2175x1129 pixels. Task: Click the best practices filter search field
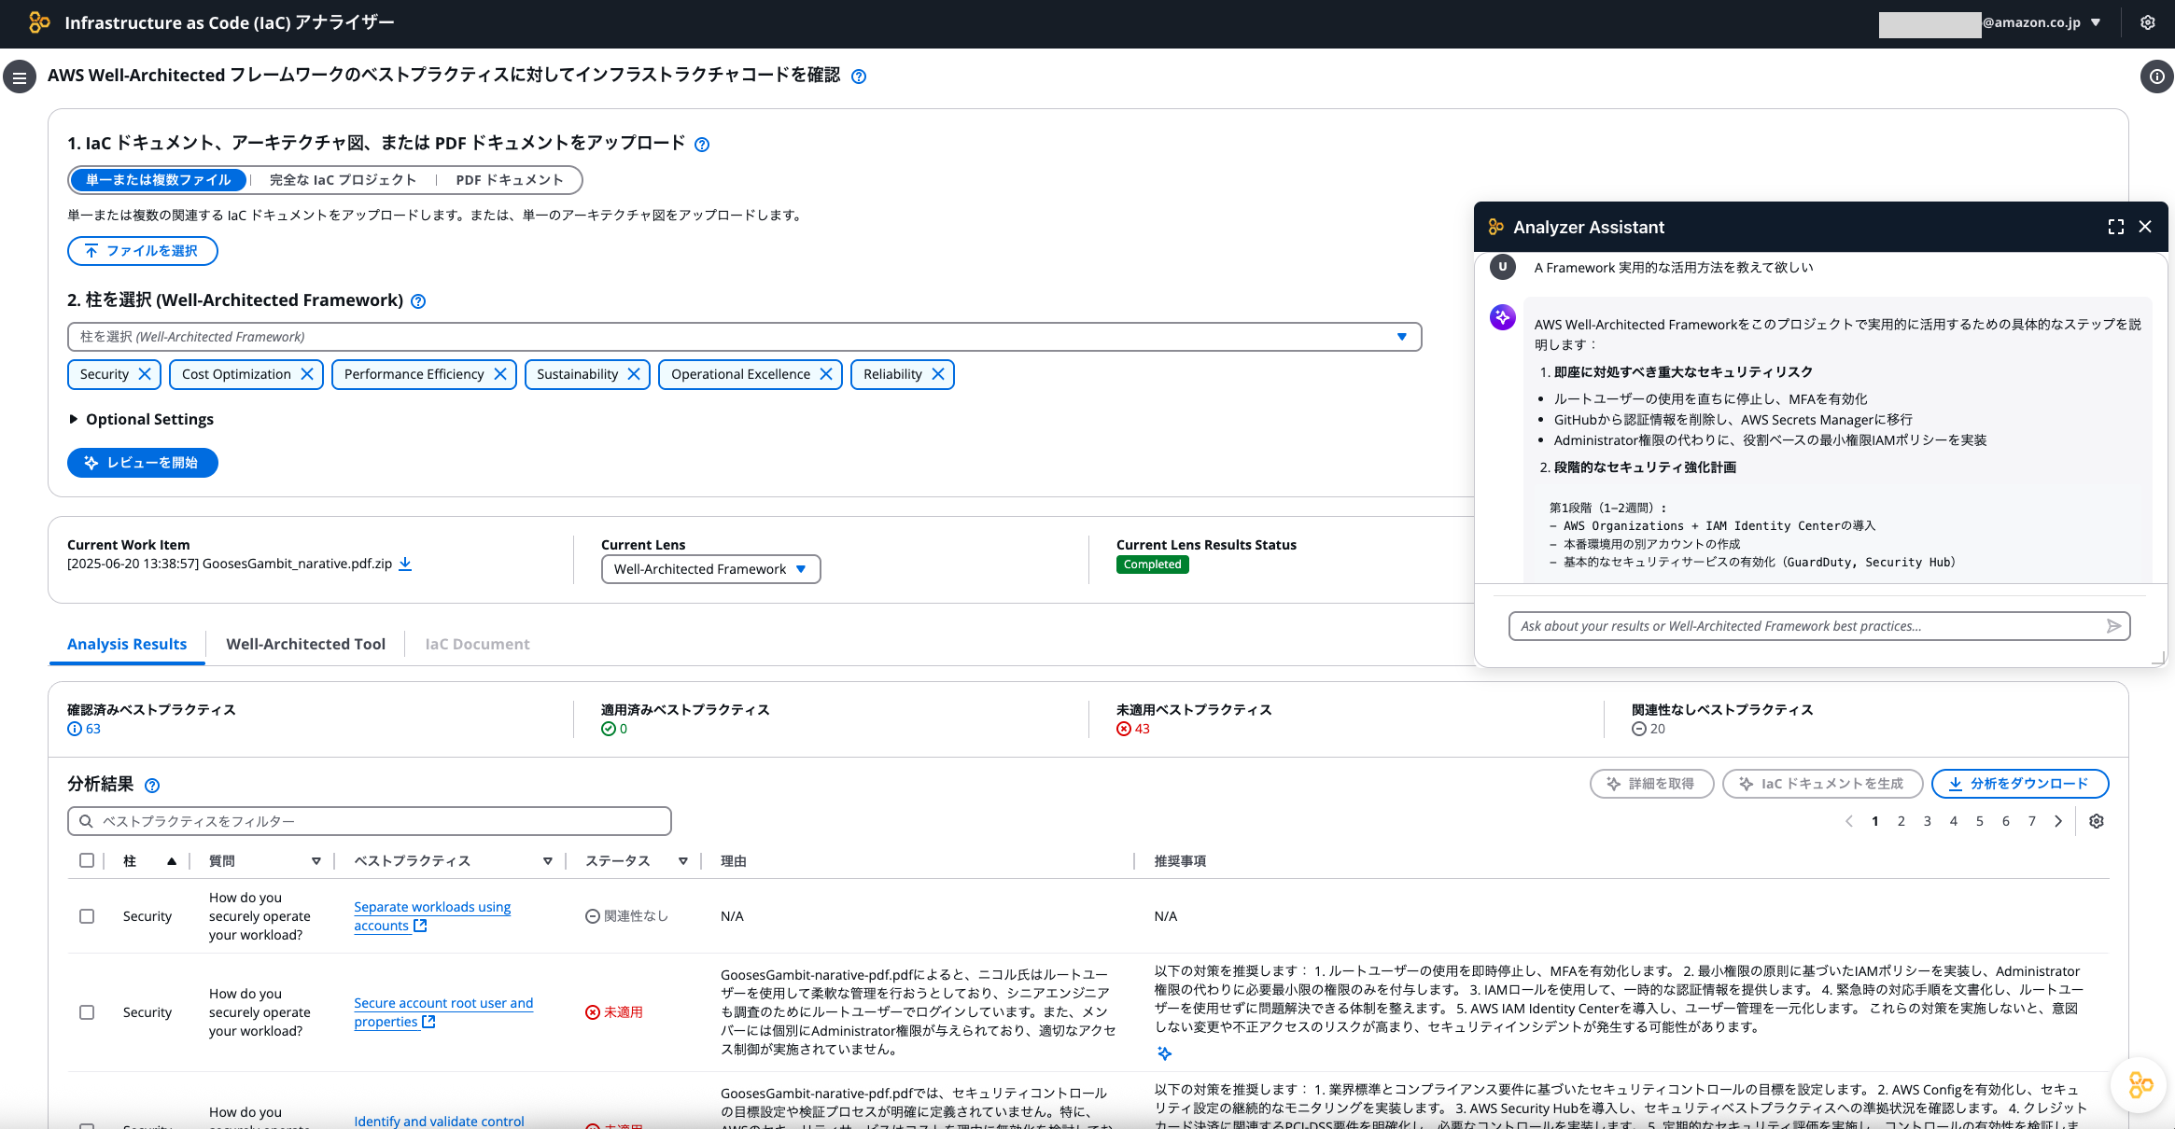(369, 821)
